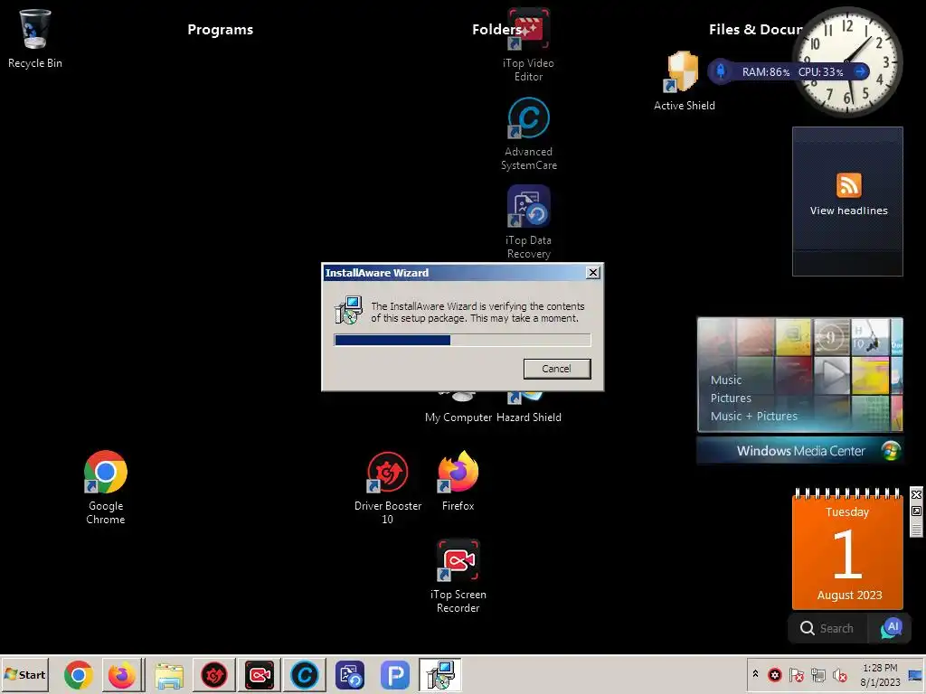Click the rocket boost icon in the RAM widget

click(x=721, y=71)
